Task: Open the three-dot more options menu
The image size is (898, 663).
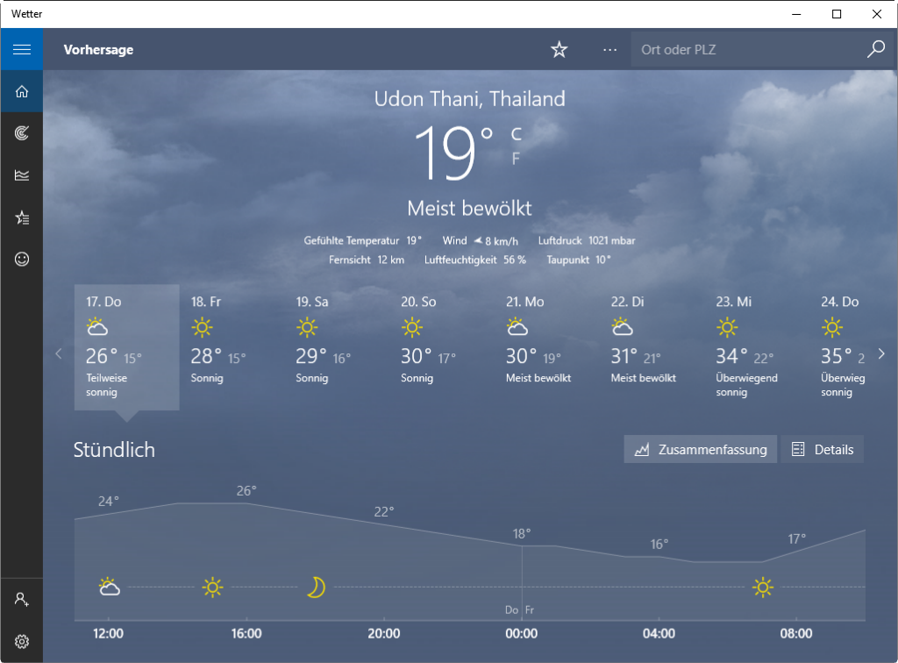Action: [610, 50]
